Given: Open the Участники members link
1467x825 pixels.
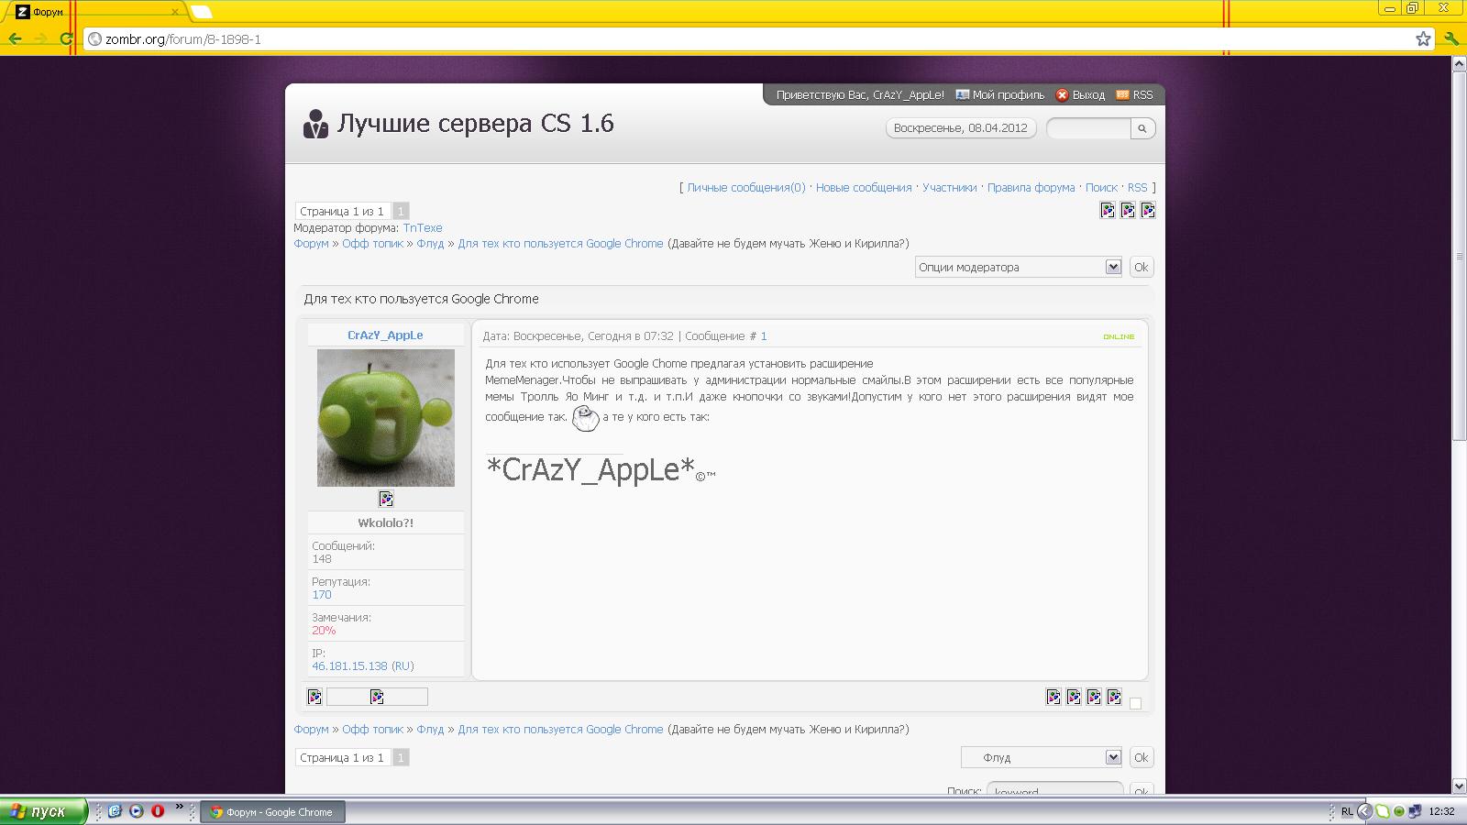Looking at the screenshot, I should pyautogui.click(x=949, y=187).
